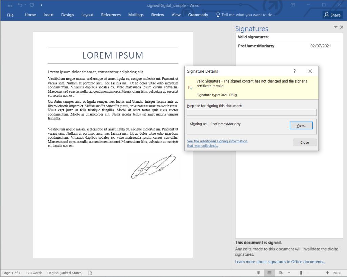
Task: Open the References ribbon tab
Action: click(111, 15)
